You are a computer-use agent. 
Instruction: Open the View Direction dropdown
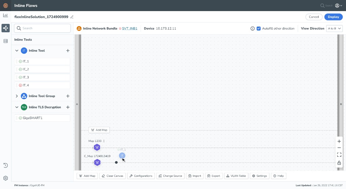[x=334, y=28]
